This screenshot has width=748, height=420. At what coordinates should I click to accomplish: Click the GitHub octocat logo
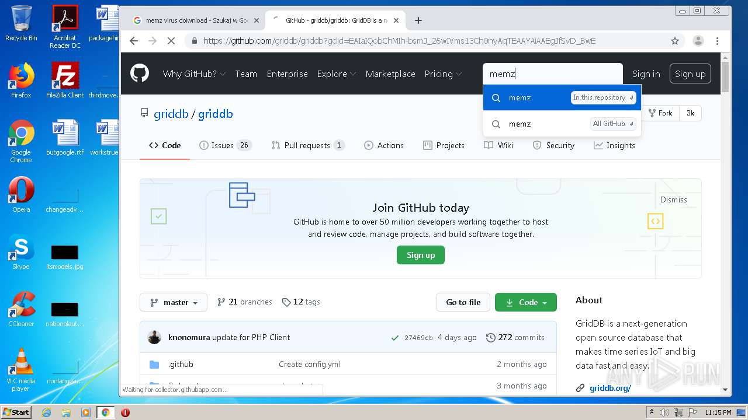tap(140, 73)
